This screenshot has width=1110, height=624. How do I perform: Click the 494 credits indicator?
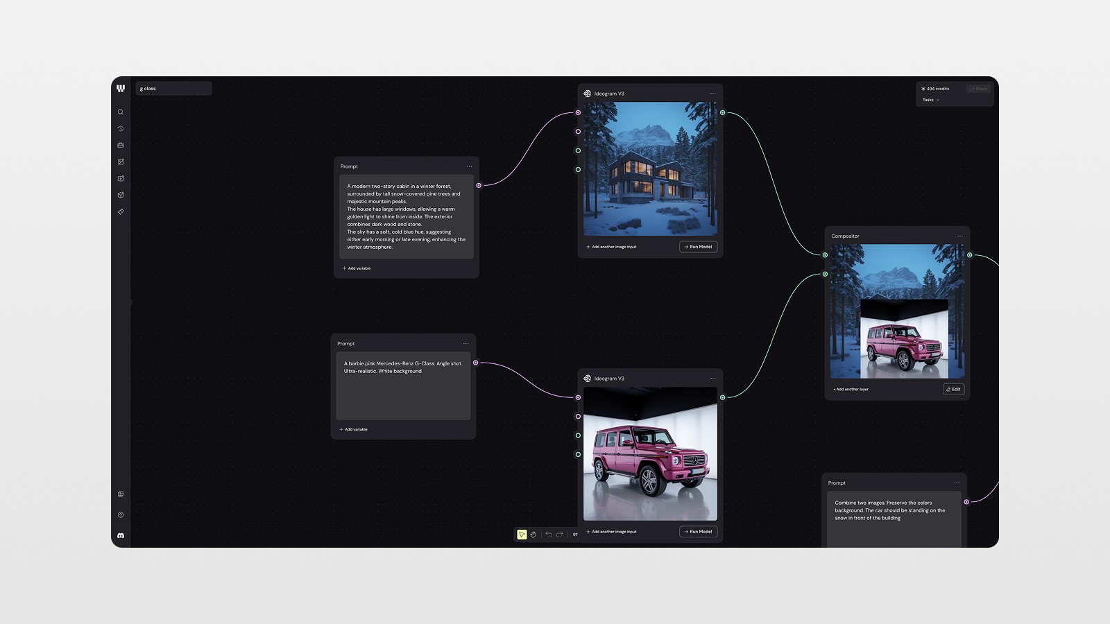(935, 89)
